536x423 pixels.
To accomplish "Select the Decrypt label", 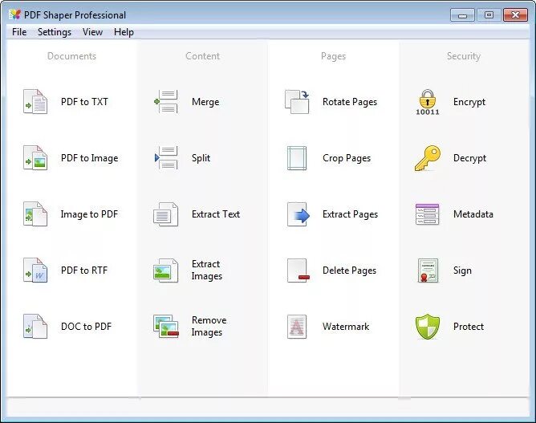I will tap(469, 158).
